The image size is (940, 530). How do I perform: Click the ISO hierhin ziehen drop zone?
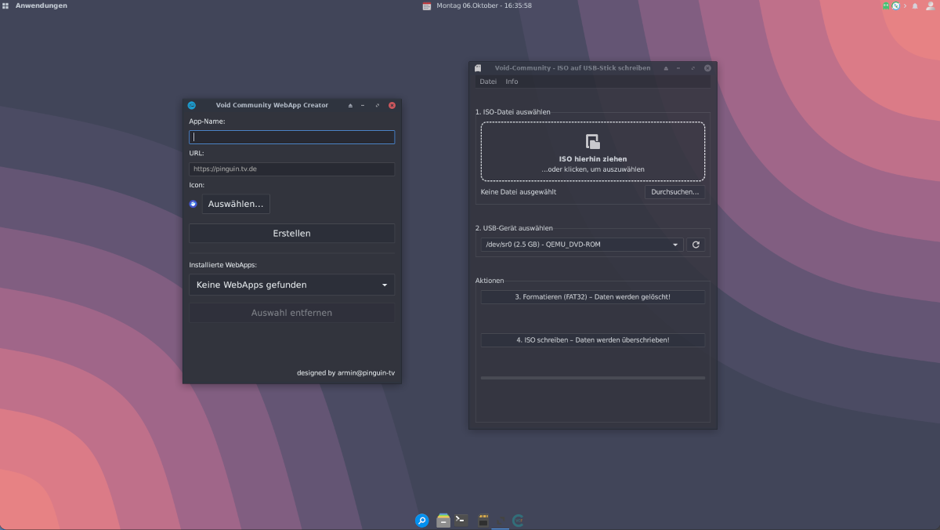592,151
